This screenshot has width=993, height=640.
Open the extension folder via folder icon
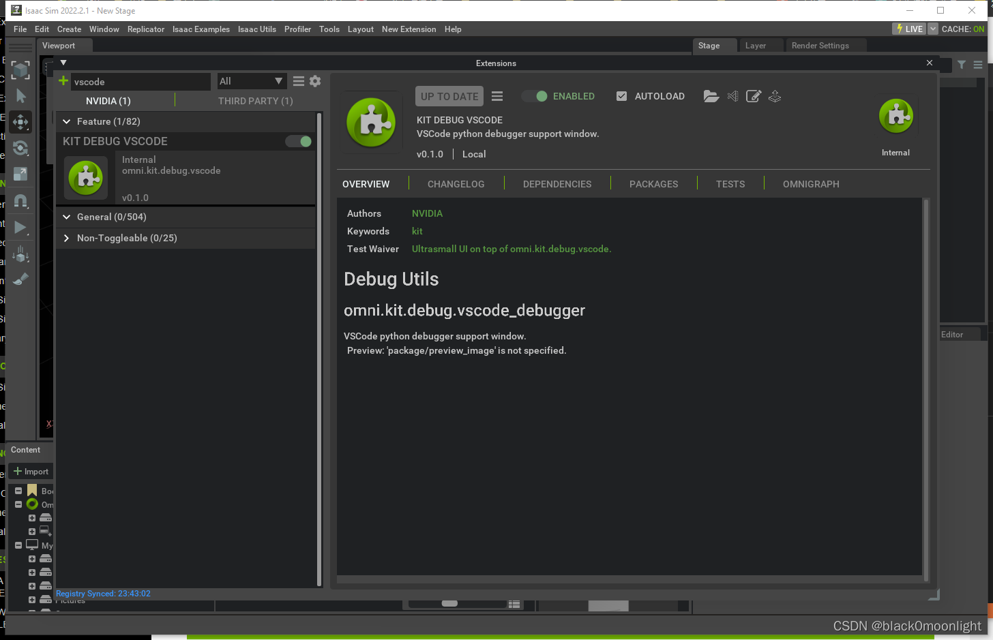coord(711,96)
